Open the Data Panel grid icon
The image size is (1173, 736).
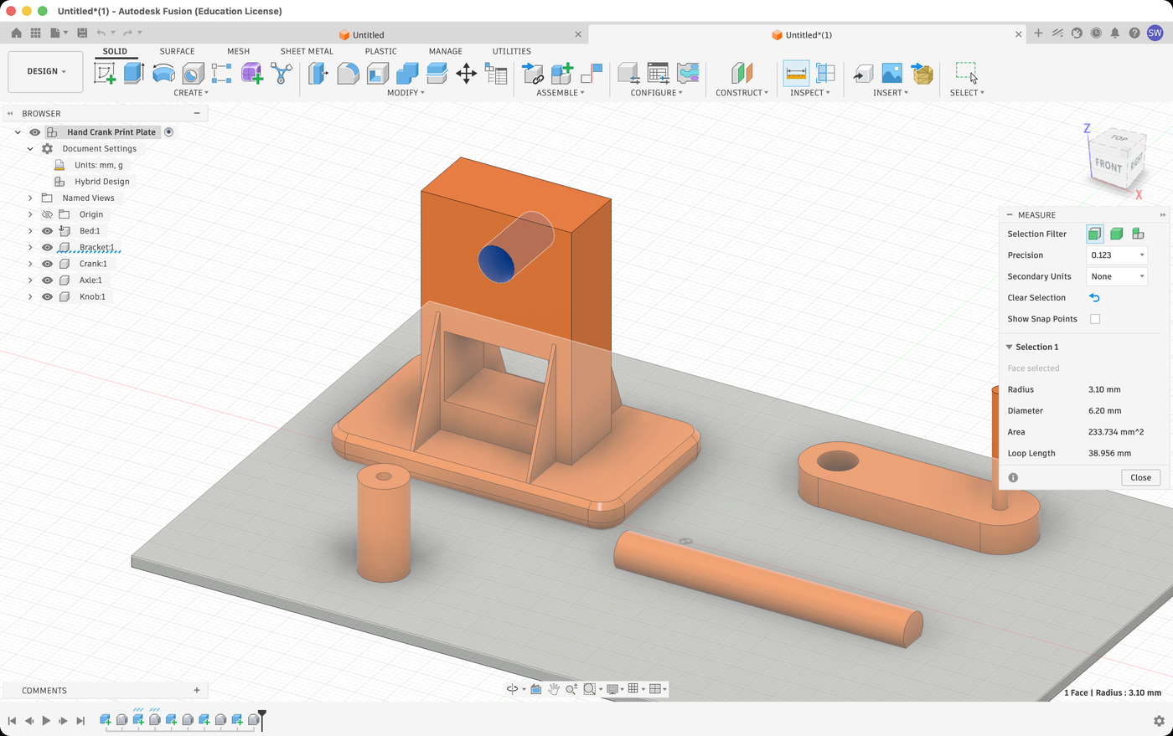[x=35, y=33]
